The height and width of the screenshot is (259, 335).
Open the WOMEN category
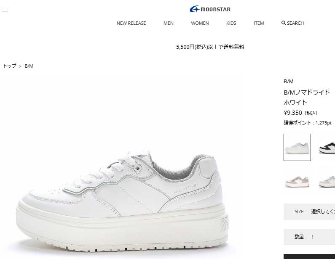(x=200, y=23)
